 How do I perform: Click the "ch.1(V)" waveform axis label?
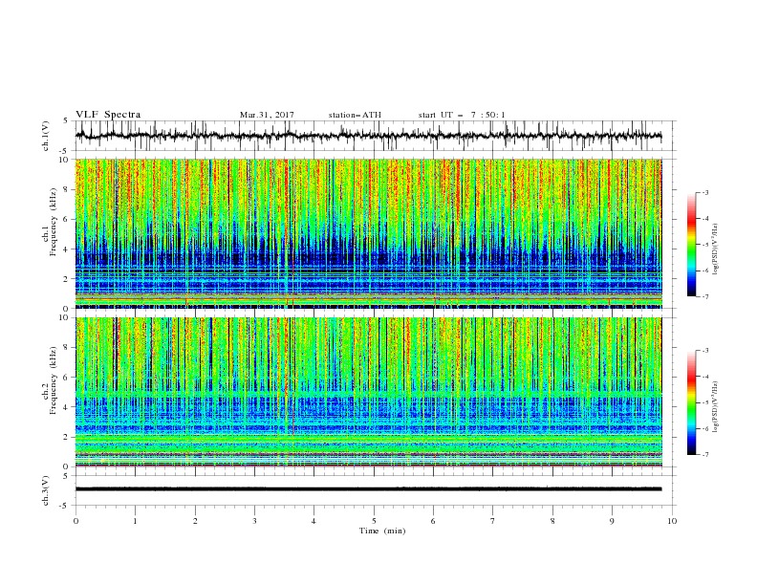tap(45, 136)
